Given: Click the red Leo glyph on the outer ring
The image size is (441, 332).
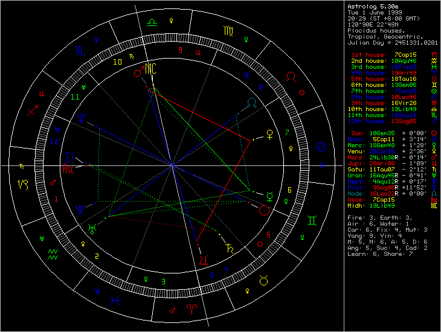Looking at the screenshot, I should [x=291, y=77].
